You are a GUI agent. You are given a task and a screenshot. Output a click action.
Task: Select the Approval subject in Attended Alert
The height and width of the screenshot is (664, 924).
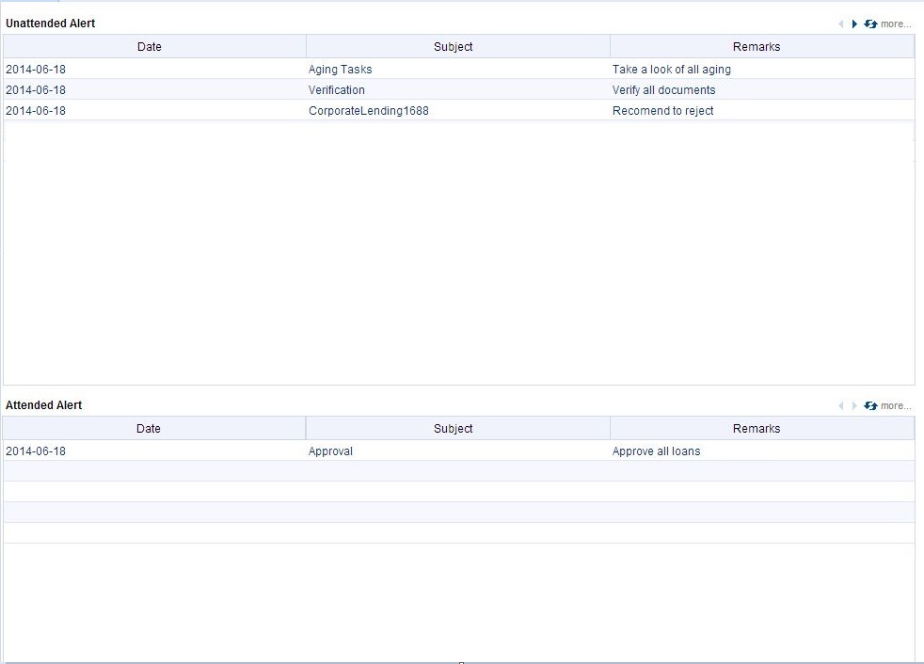coord(330,451)
